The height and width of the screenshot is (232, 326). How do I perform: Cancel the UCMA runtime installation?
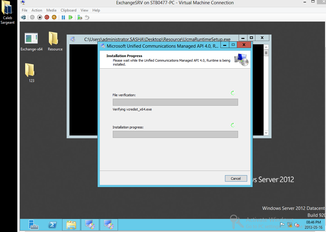(x=236, y=179)
